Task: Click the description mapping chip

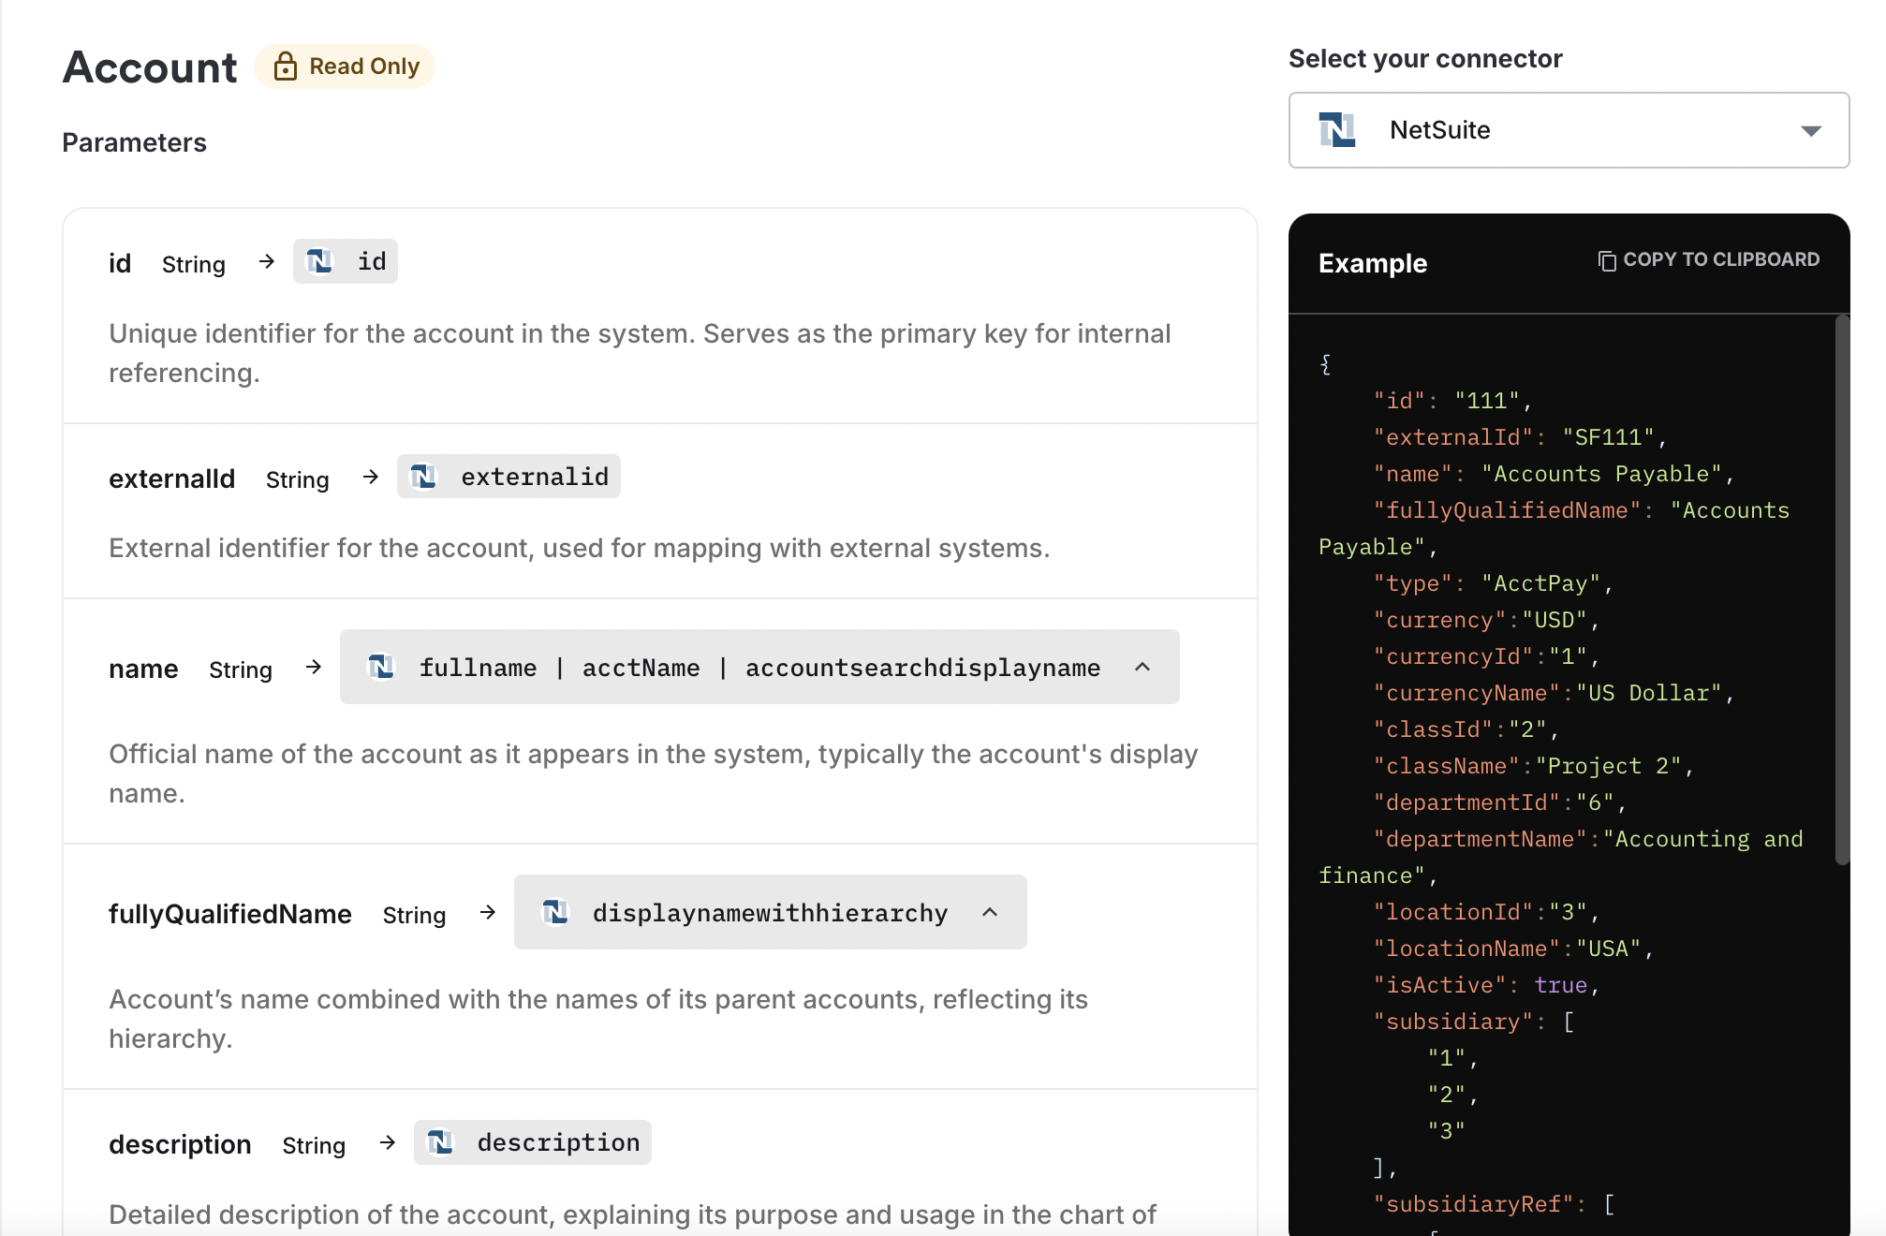Action: coord(533,1142)
